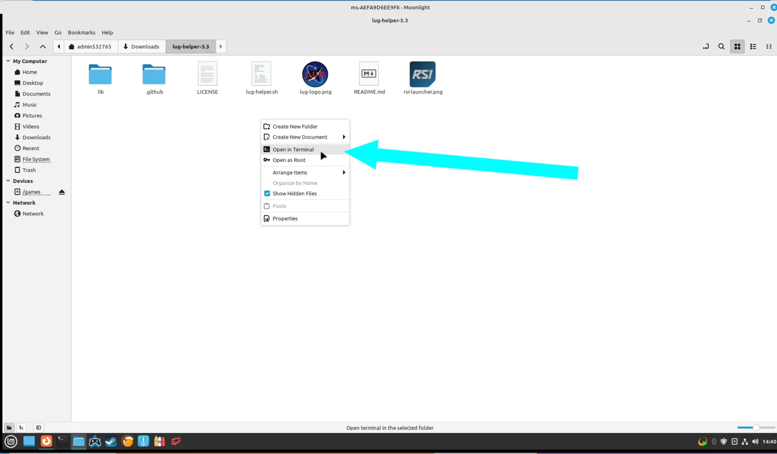Go up to the parent folder
This screenshot has height=454, width=777.
tap(43, 47)
